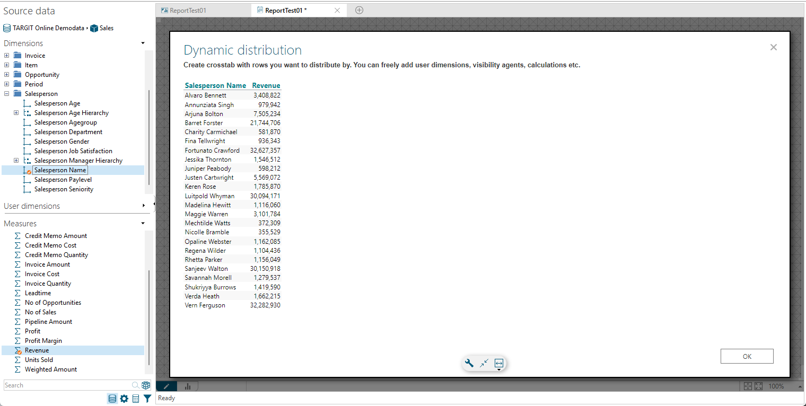
Task: Select the Credit Memo Amount measure
Action: pyautogui.click(x=56, y=236)
